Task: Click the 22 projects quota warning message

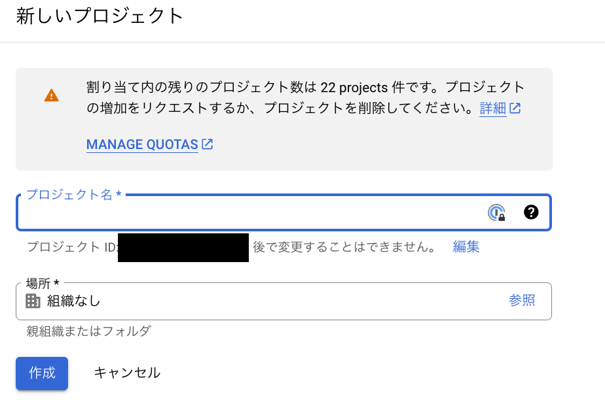Action: pyautogui.click(x=305, y=97)
